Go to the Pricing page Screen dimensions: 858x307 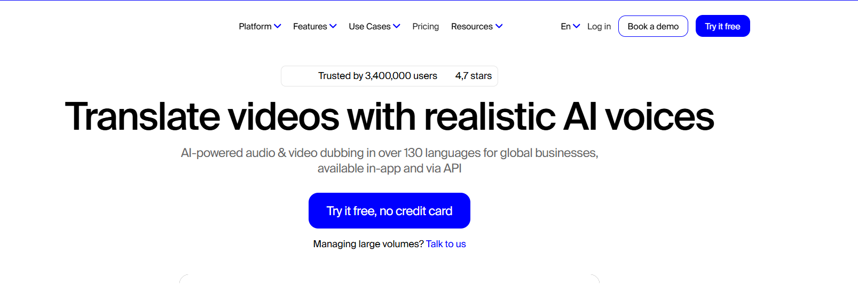click(x=426, y=26)
